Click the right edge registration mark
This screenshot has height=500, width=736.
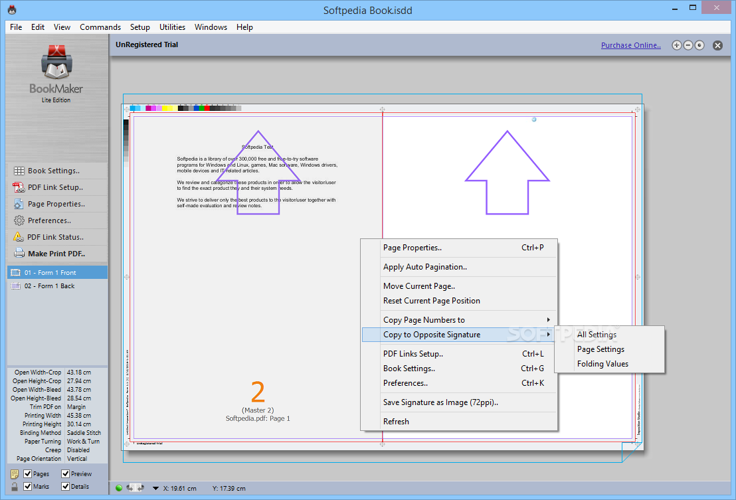tap(638, 277)
